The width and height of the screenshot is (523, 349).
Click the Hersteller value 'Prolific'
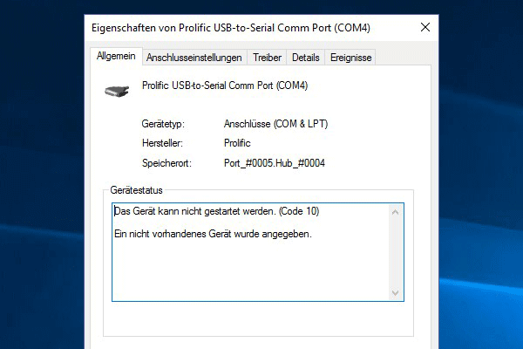tap(237, 143)
